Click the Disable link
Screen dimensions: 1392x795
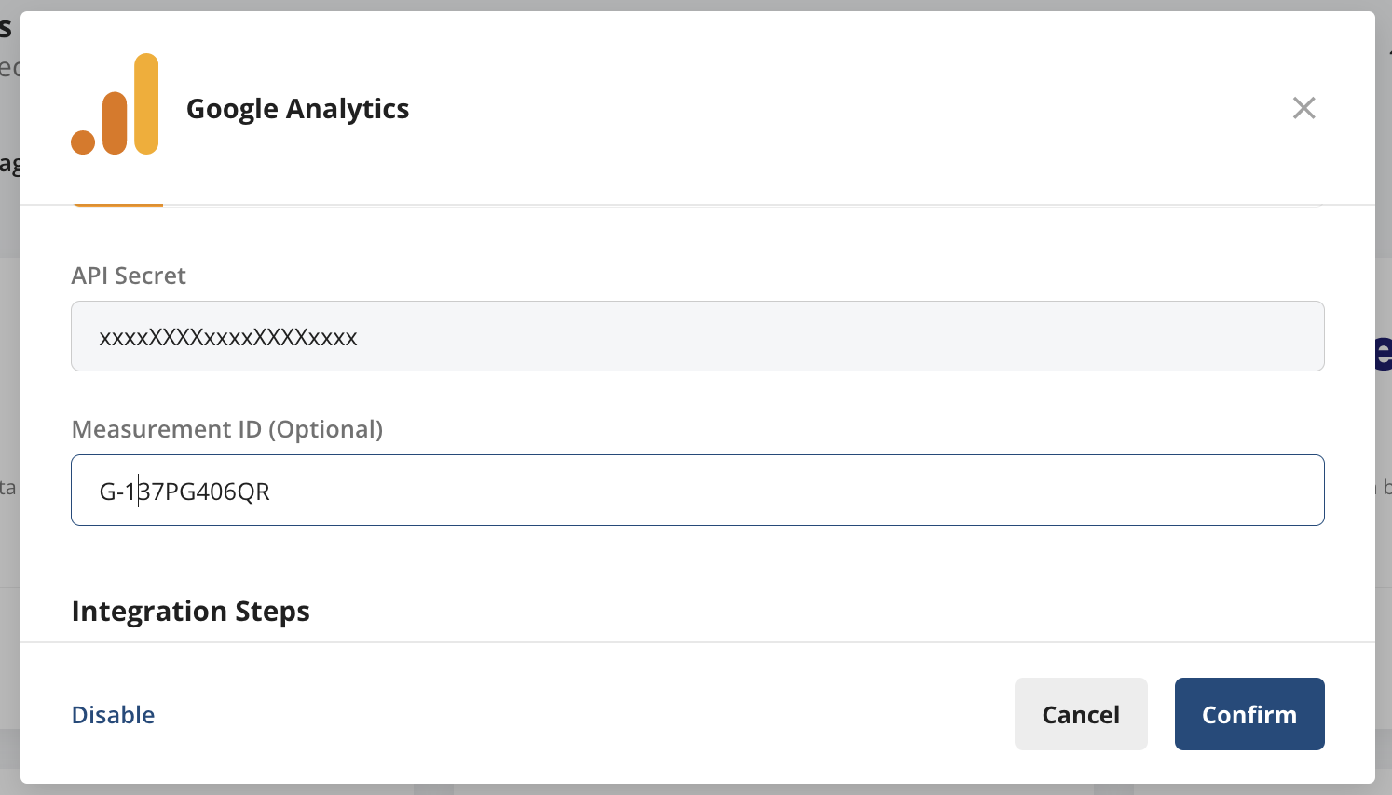[x=114, y=715]
